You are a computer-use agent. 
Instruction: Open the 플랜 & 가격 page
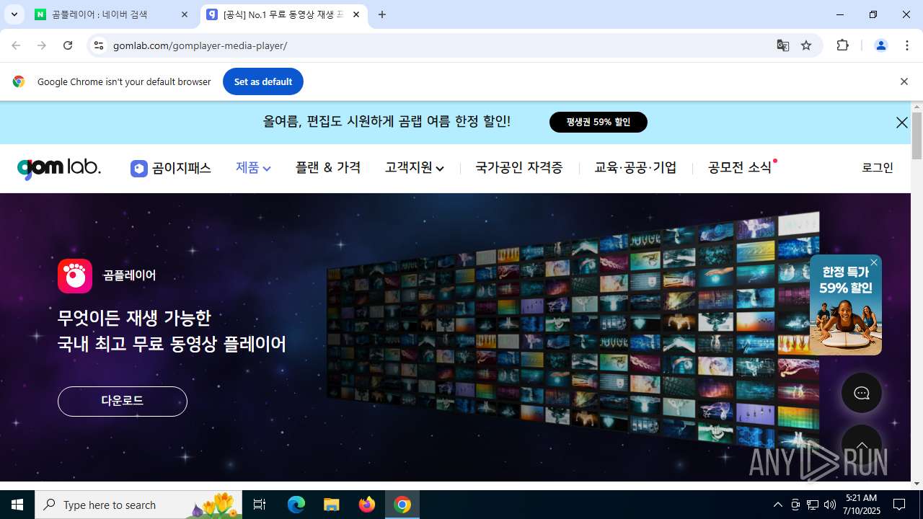[328, 168]
